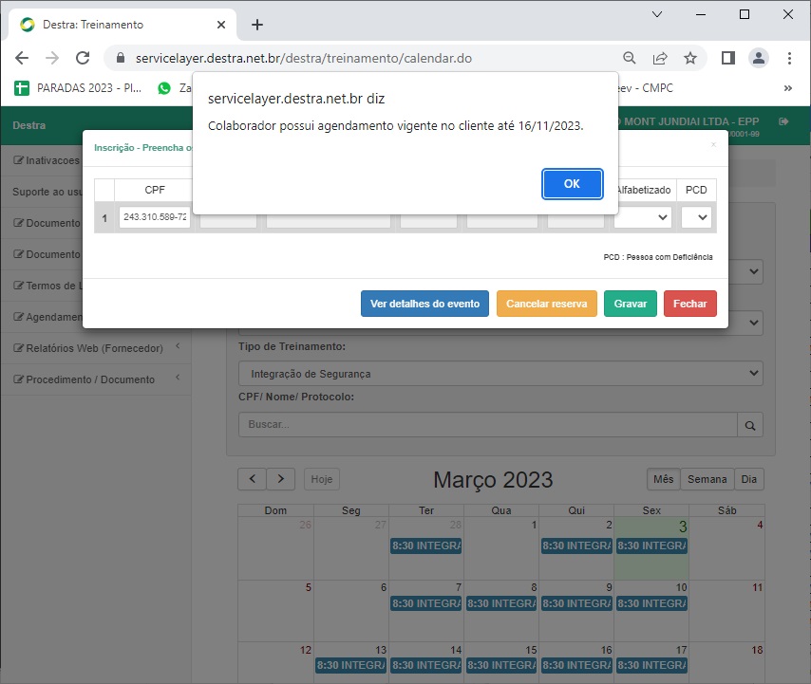This screenshot has height=684, width=811.
Task: Click OK in the alert dialog
Action: pos(572,184)
